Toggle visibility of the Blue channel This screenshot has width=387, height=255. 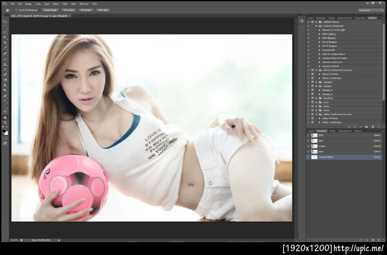(x=308, y=152)
